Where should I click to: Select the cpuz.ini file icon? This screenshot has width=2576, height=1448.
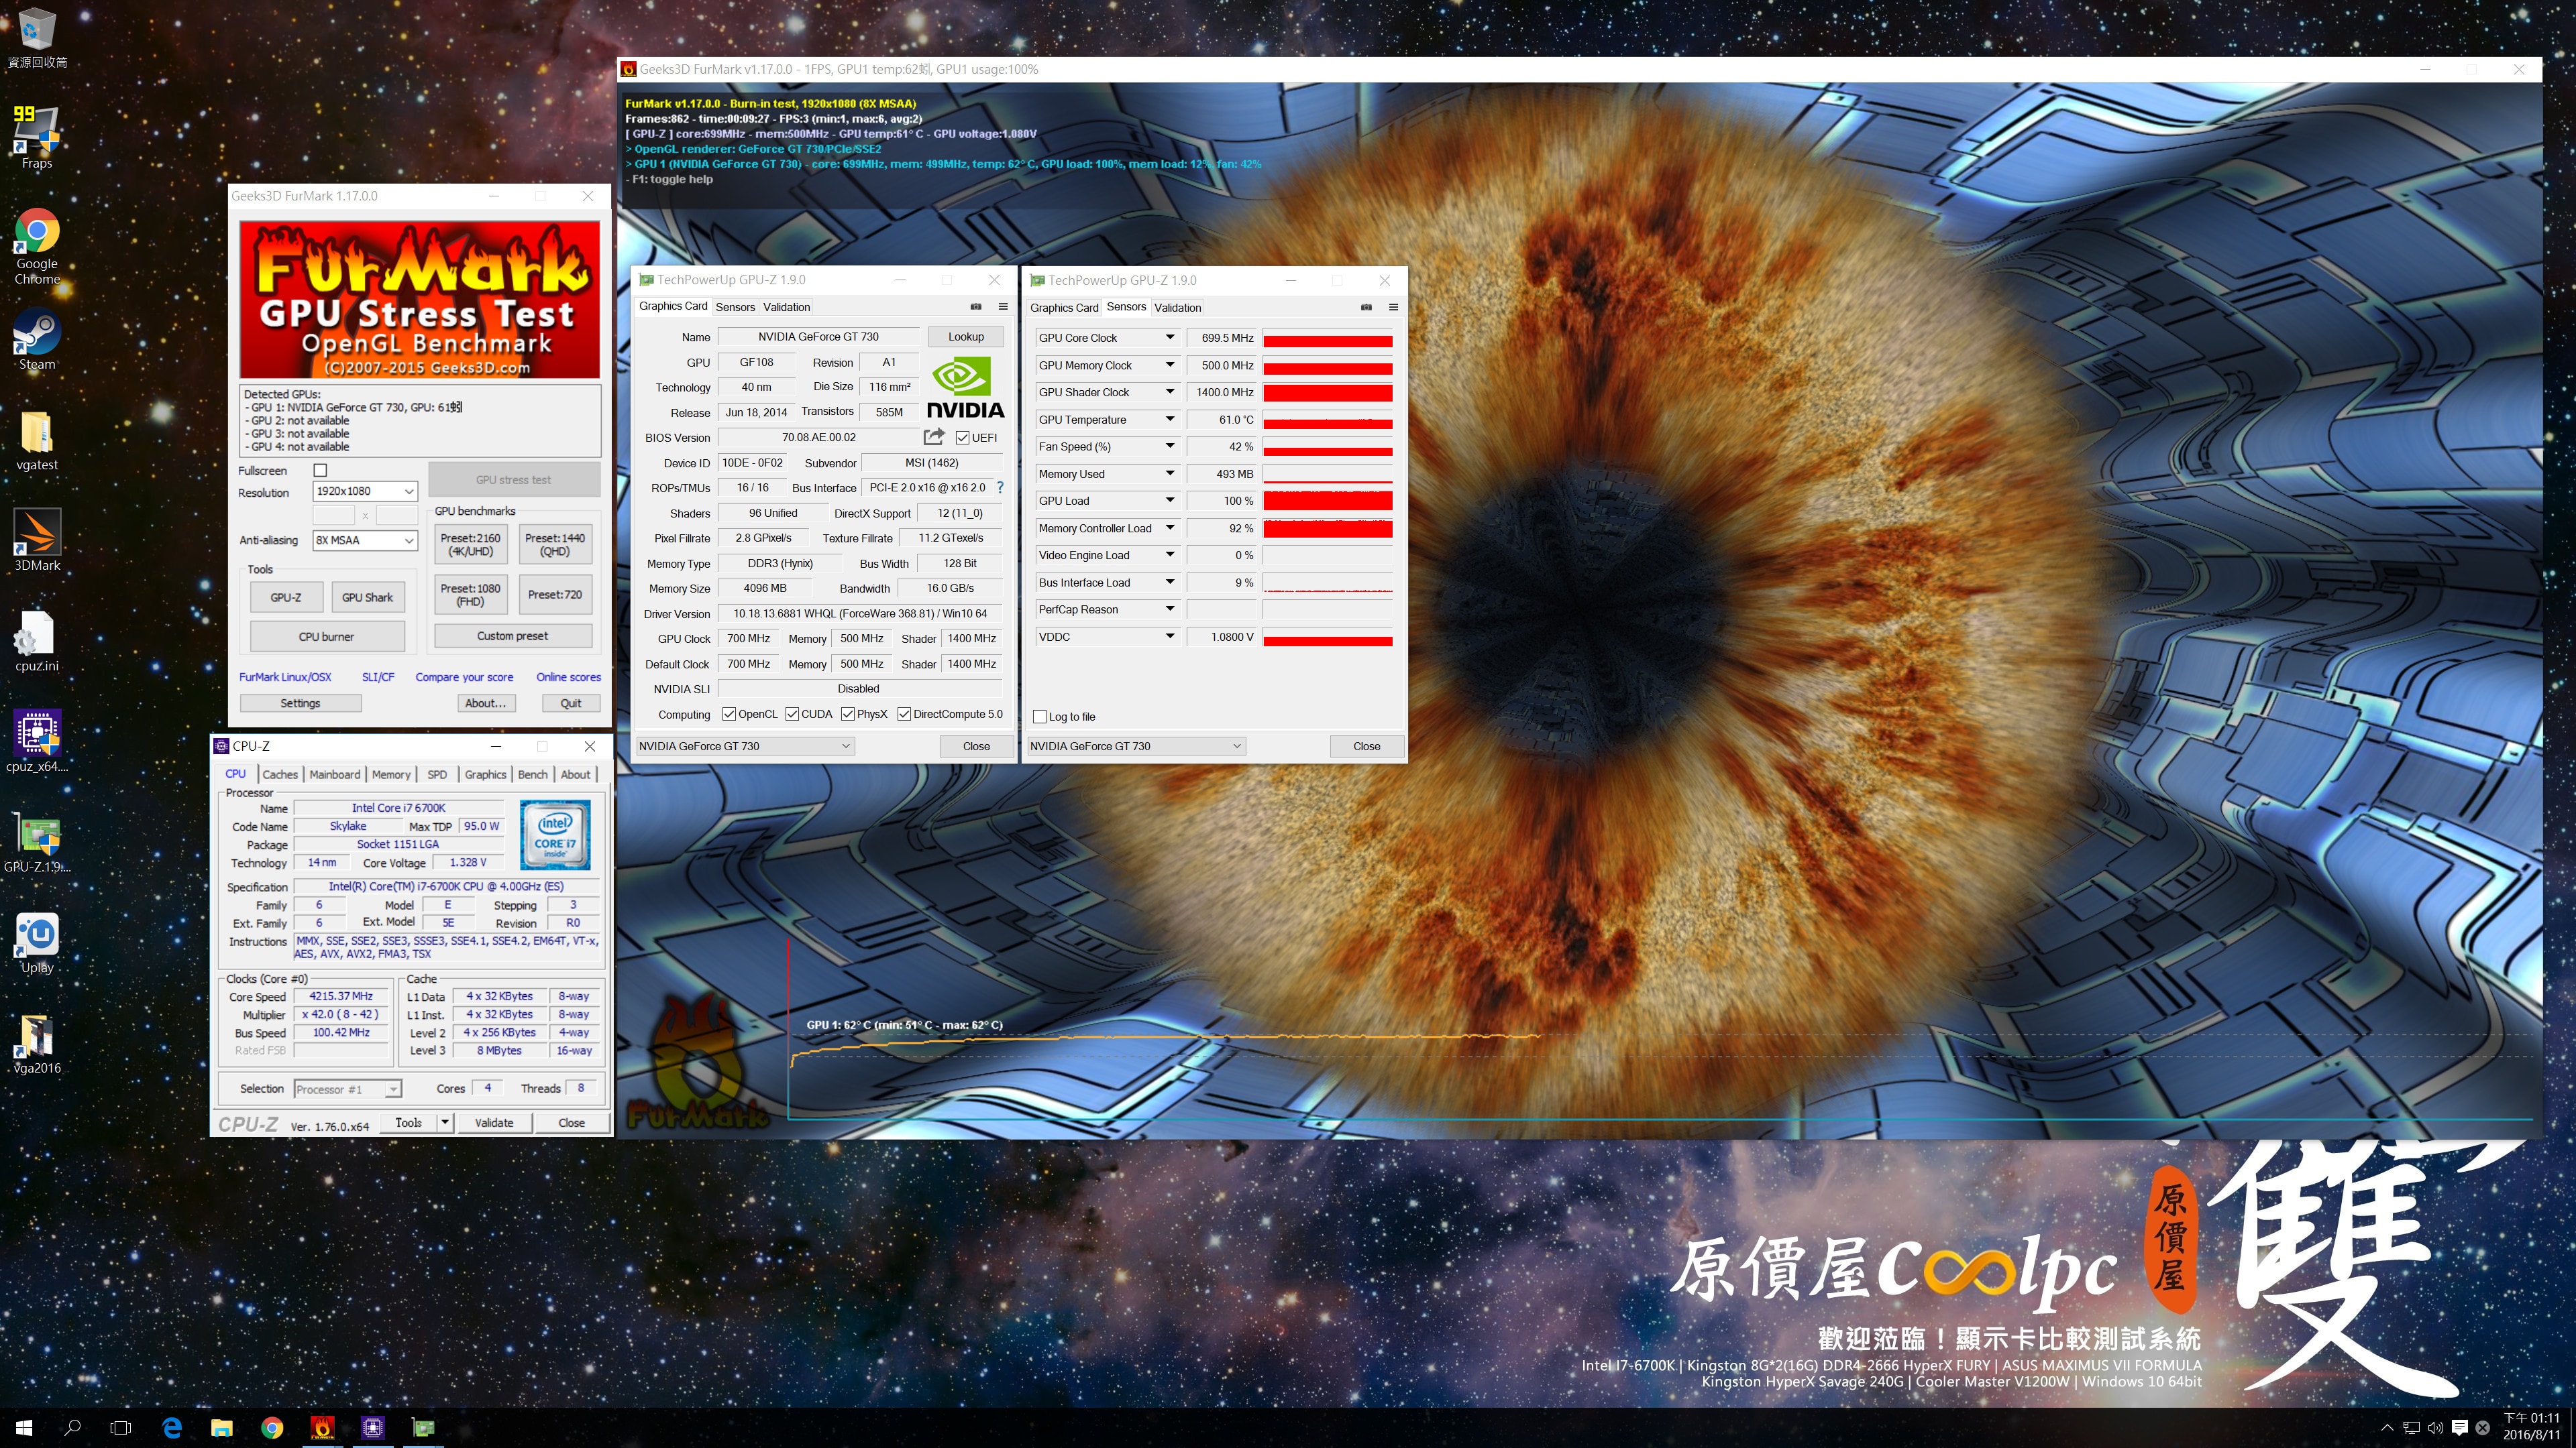click(x=37, y=642)
